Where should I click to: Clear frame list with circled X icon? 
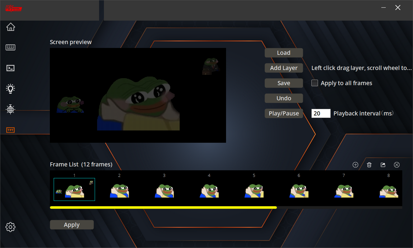(397, 165)
